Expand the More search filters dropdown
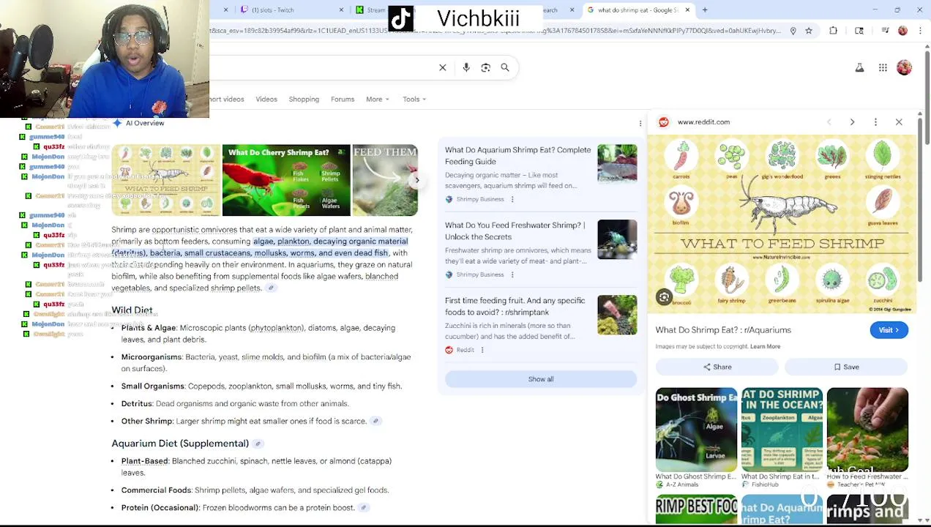Screen dimensions: 931x527 (378, 100)
